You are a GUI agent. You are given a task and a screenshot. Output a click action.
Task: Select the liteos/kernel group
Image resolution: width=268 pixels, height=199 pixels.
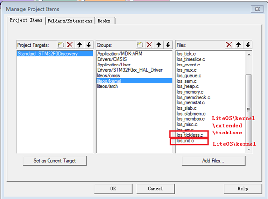[134, 81]
